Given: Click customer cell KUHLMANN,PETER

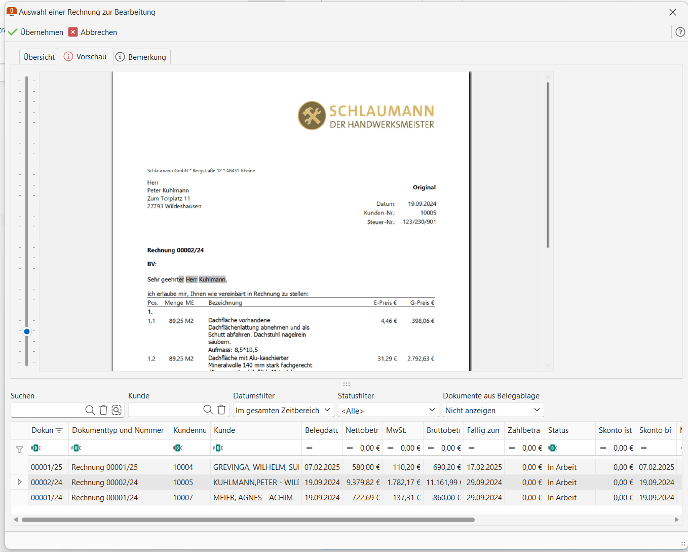Looking at the screenshot, I should [256, 483].
